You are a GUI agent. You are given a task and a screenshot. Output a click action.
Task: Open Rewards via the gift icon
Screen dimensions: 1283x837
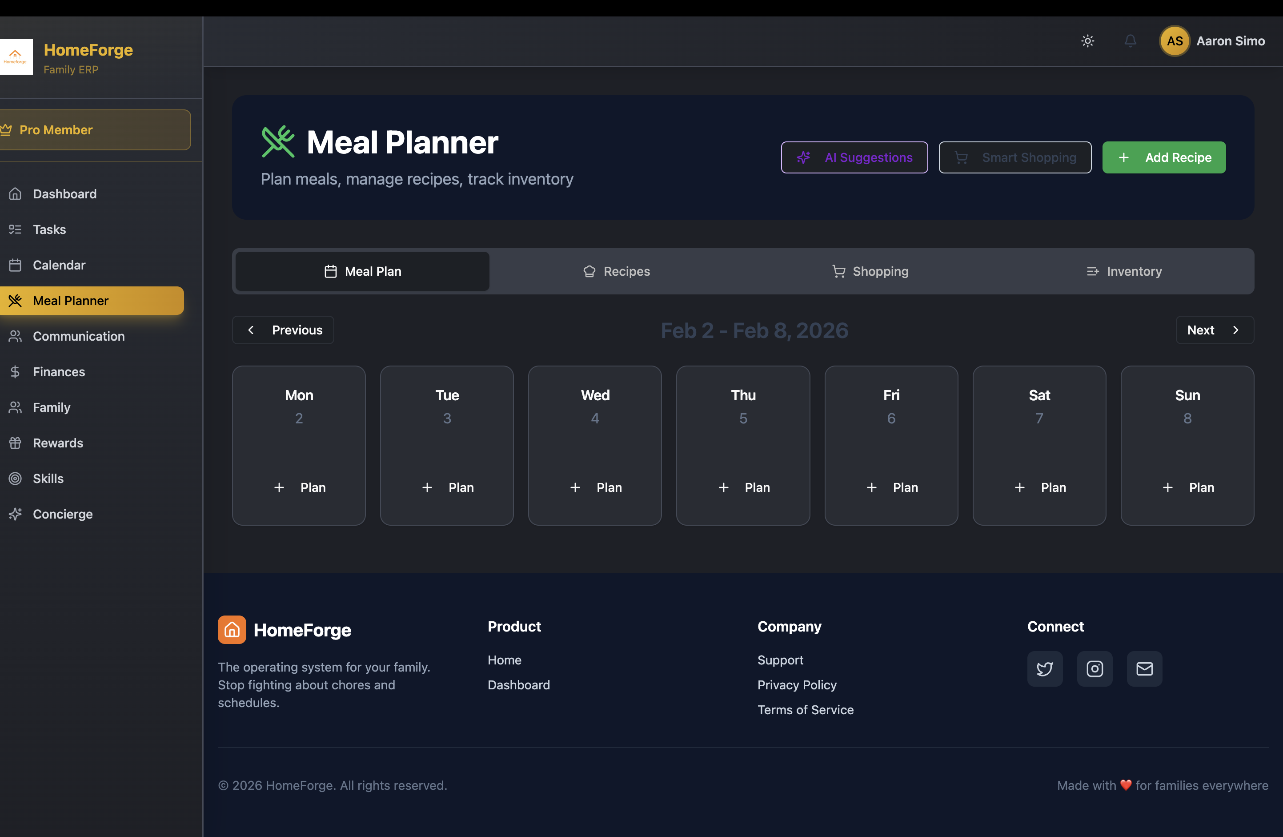[x=15, y=443]
